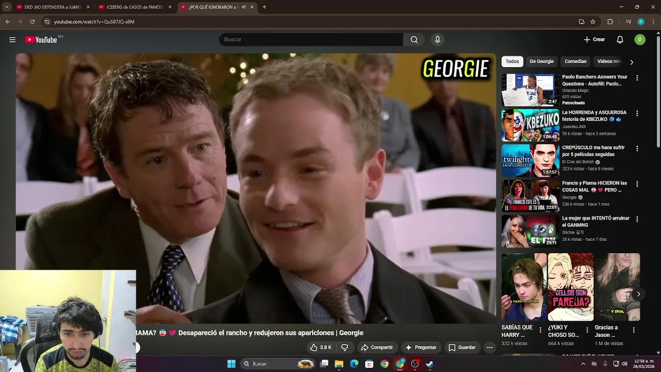Open Chrome media control icon
Screen dimensions: 661x372
[628, 22]
